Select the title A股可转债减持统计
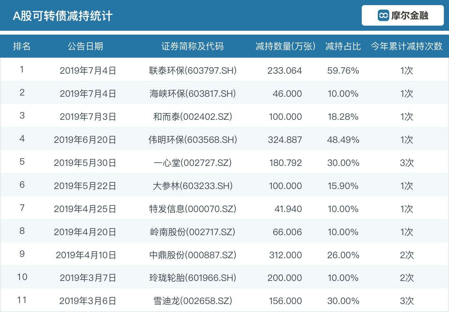Viewport: 449px width, 312px height. coord(63,16)
